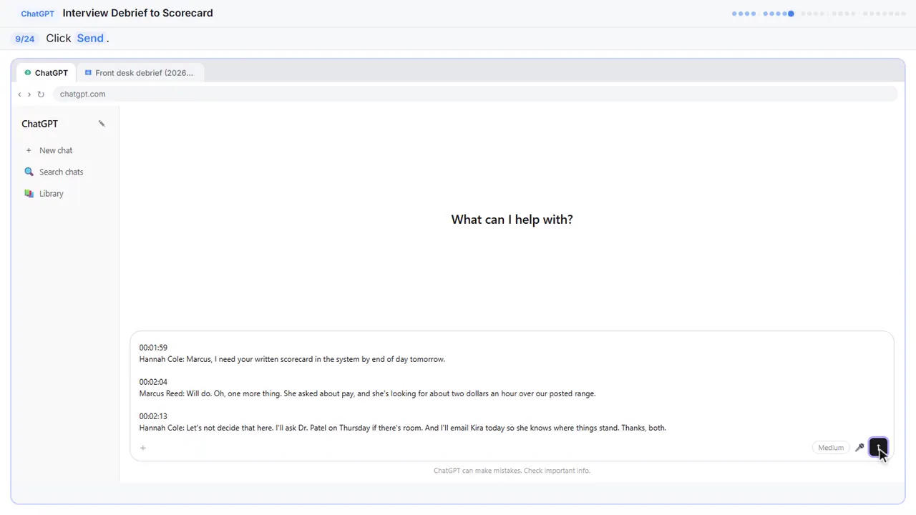The height and width of the screenshot is (515, 916).
Task: Click the new chat pencil icon
Action: point(102,124)
